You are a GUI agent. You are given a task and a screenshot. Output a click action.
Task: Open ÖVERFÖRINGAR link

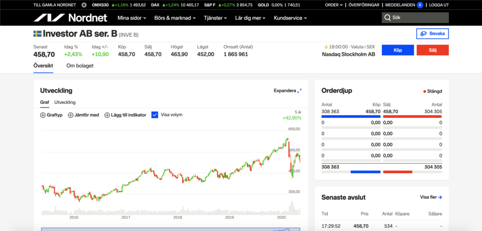364,5
